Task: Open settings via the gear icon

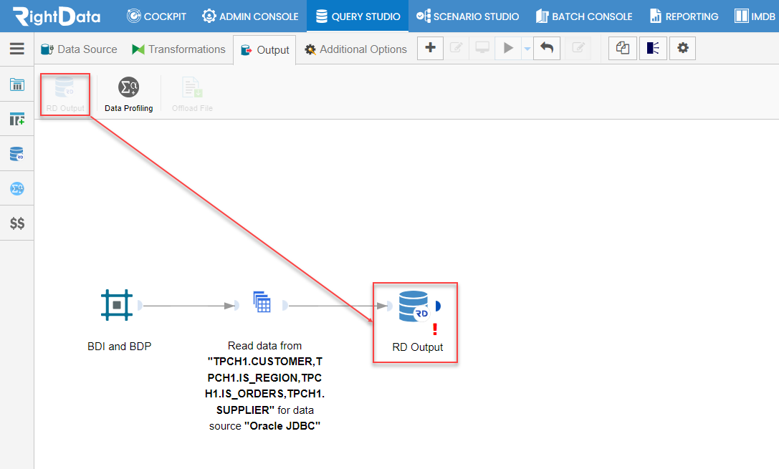Action: point(682,48)
